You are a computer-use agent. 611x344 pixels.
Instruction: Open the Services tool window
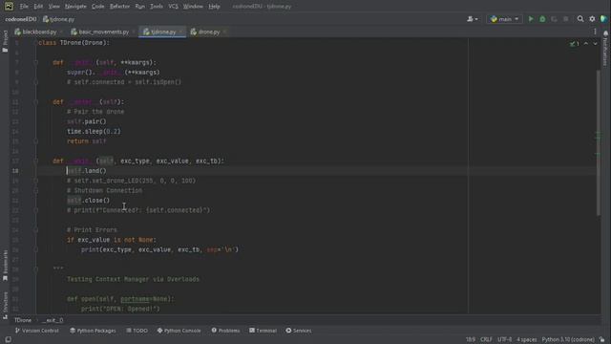(299, 331)
